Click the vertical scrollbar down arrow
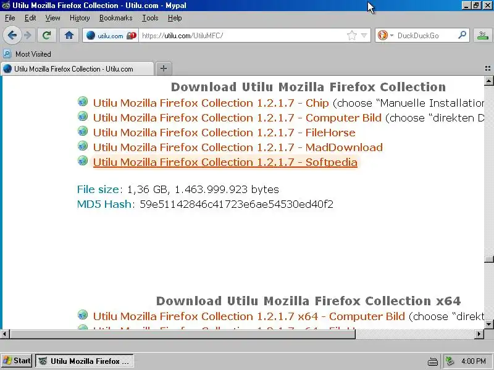Screen dimensions: 494x370 click(x=488, y=324)
